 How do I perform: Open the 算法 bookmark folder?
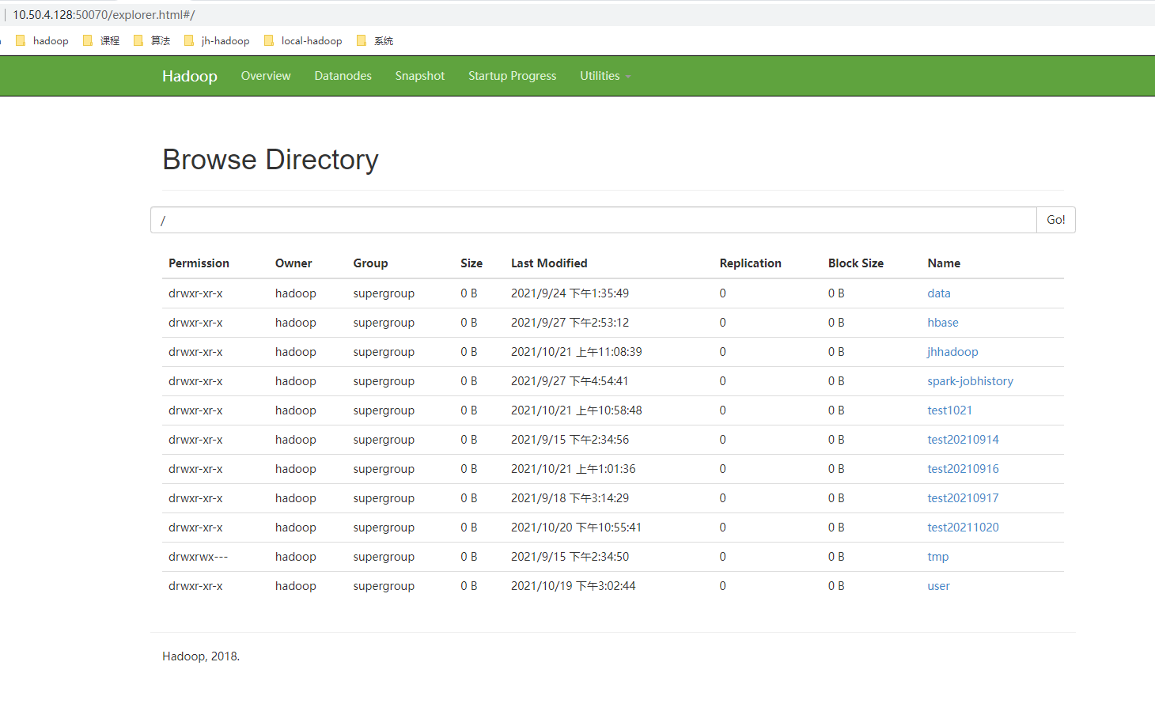point(152,40)
